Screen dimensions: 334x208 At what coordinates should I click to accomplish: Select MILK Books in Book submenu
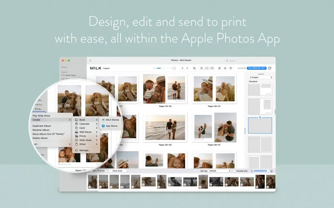click(x=111, y=120)
